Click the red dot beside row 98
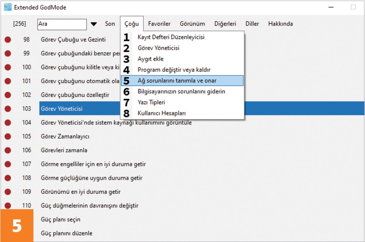 point(8,40)
